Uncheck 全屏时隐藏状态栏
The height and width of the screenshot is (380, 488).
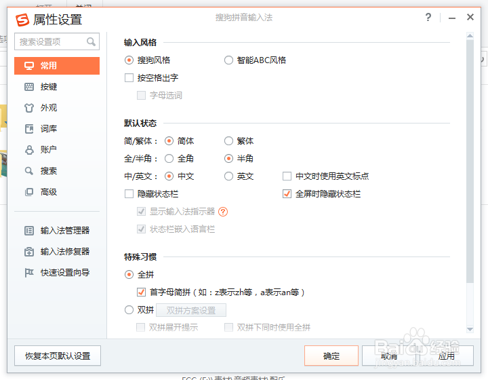click(x=287, y=194)
